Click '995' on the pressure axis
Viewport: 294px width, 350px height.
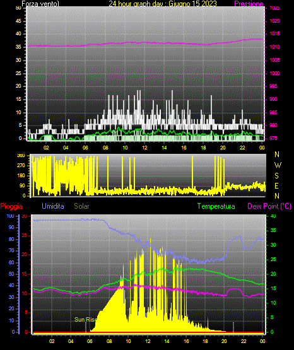[x=273, y=86]
